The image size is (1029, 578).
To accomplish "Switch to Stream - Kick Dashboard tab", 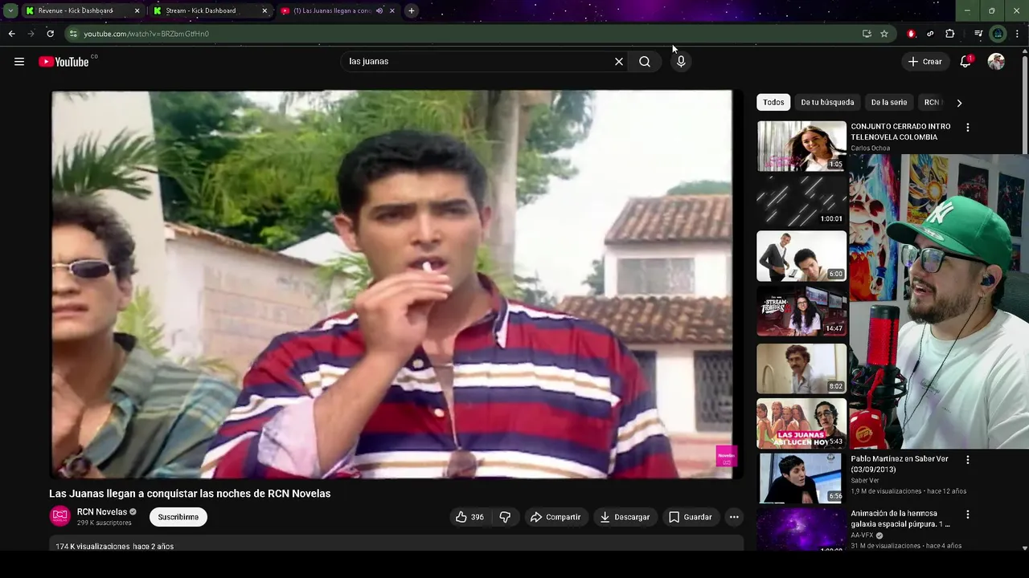I will click(201, 10).
